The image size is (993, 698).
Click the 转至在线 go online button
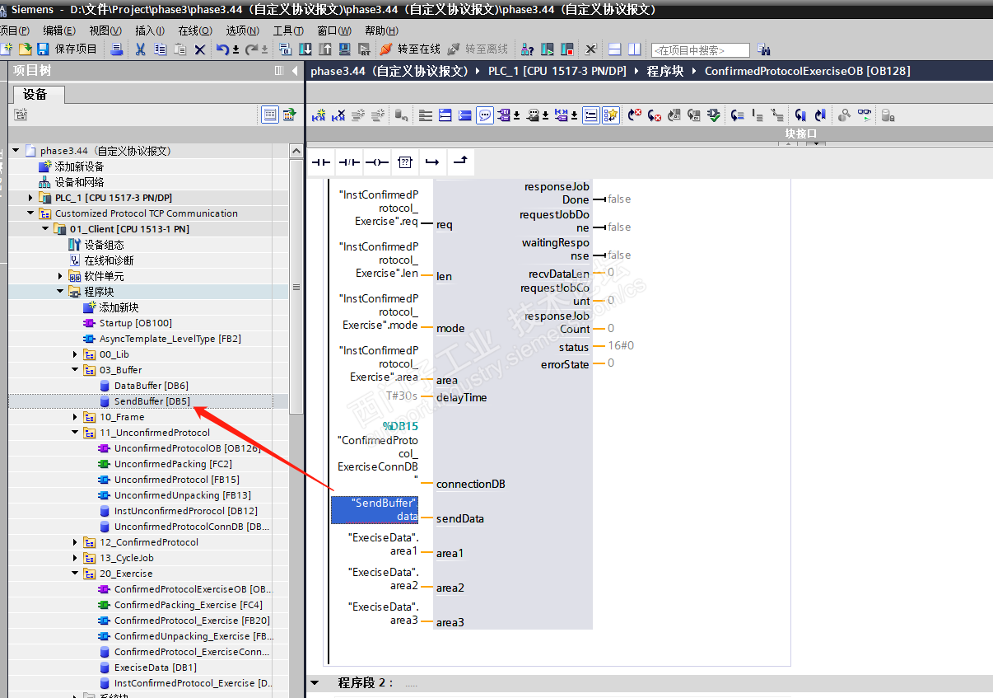pos(410,49)
